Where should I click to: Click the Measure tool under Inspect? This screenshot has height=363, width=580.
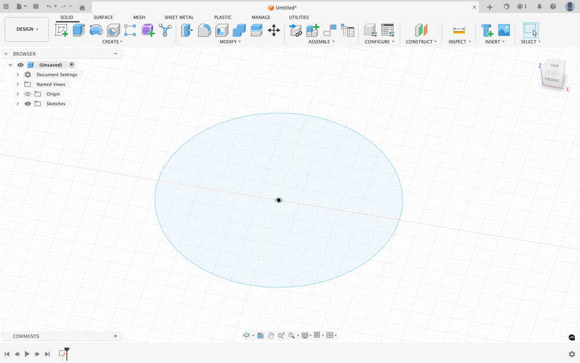[459, 30]
